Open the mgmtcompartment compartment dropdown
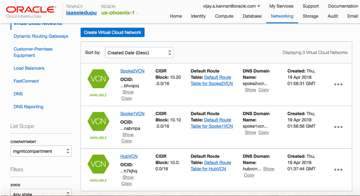This screenshot has height=196, width=360. [41, 151]
